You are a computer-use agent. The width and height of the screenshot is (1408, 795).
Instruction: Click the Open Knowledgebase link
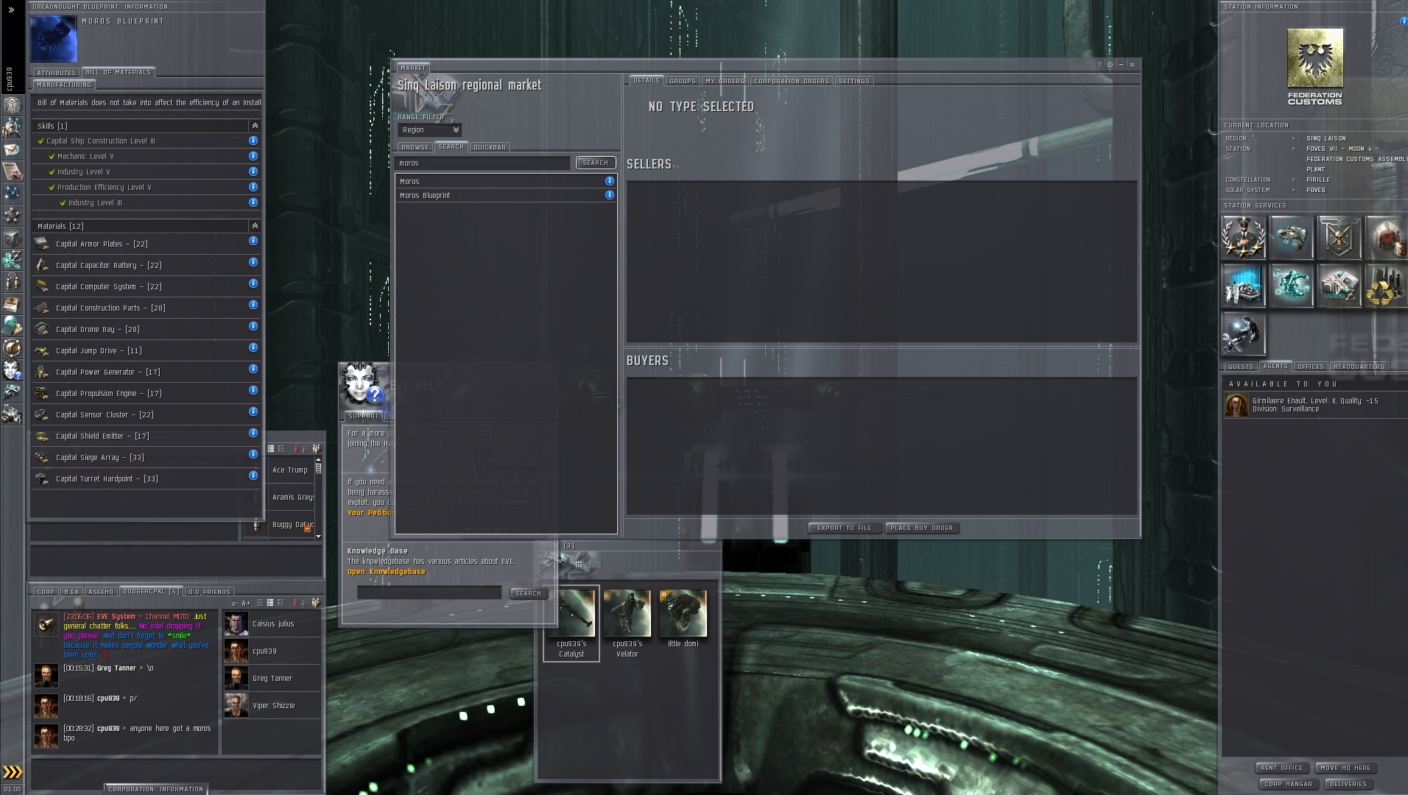point(387,572)
